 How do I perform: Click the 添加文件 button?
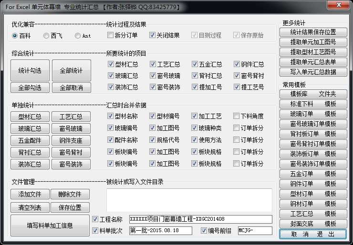30,194
